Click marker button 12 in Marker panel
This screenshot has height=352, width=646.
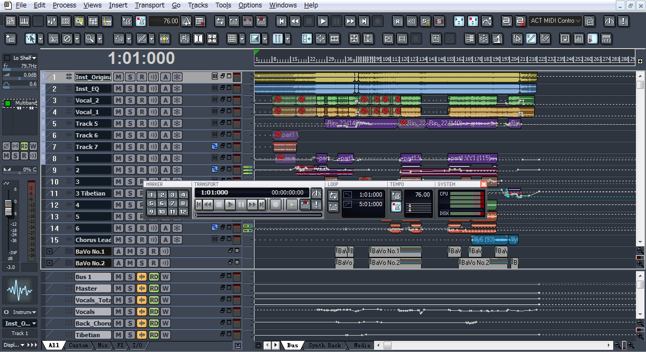coord(183,211)
